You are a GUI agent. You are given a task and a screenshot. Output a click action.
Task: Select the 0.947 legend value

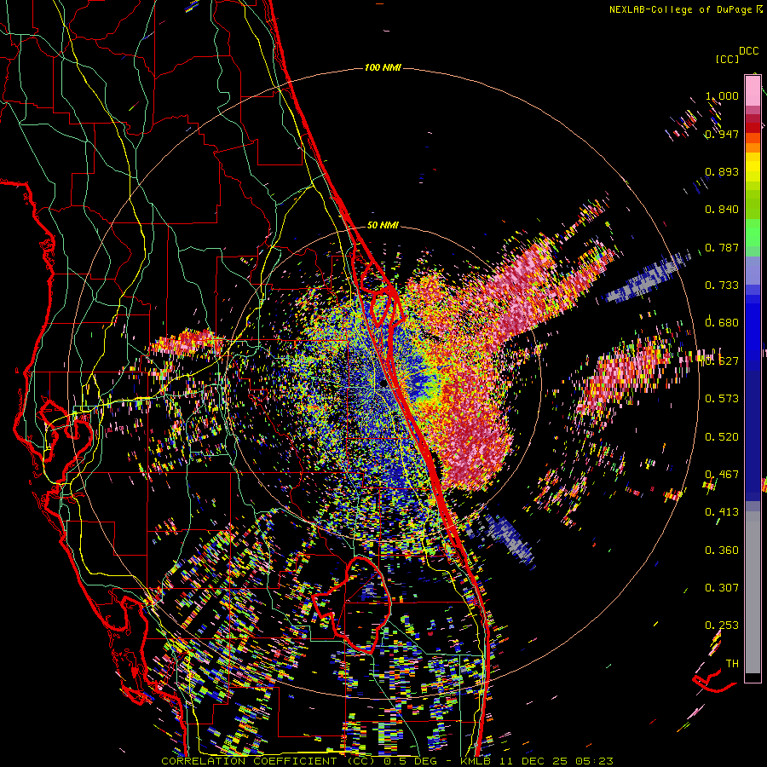point(722,134)
